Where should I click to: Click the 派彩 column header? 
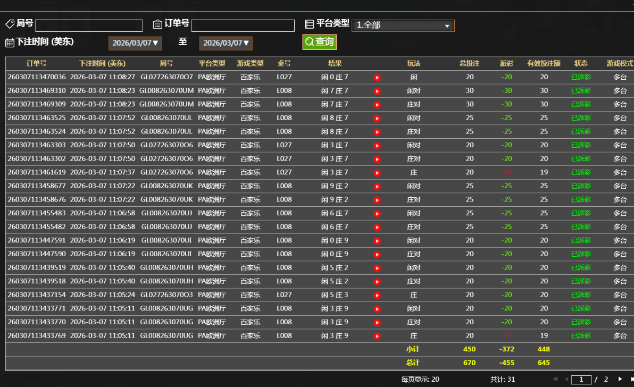click(506, 63)
